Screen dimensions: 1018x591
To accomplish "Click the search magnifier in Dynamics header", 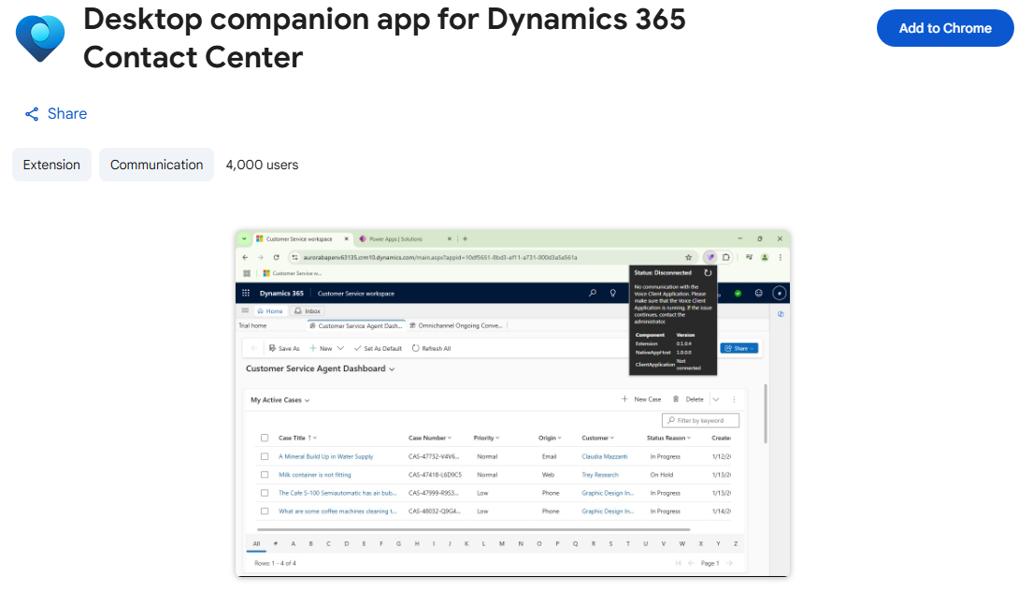I will [592, 293].
